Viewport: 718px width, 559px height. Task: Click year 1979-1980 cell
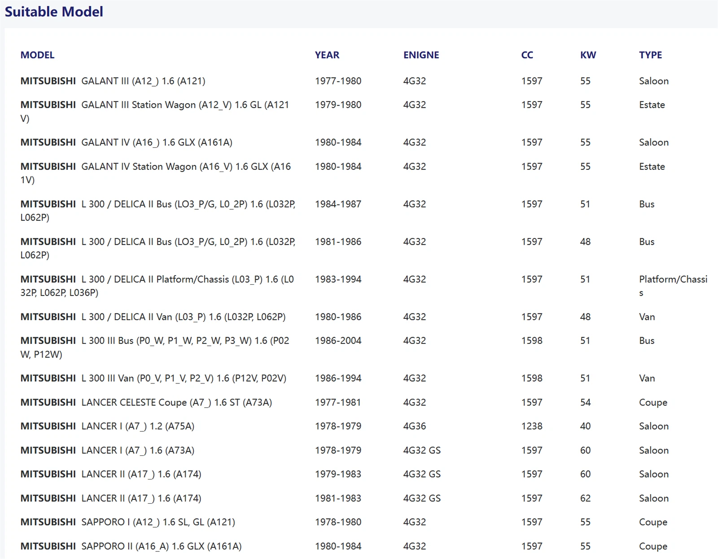point(338,105)
